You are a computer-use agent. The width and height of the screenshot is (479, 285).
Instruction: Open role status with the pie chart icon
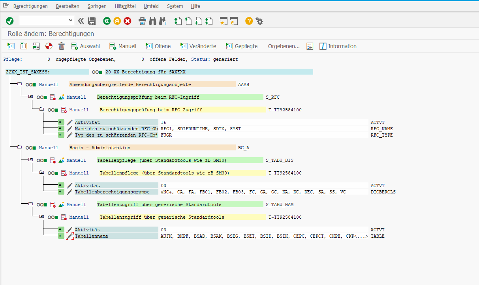(x=49, y=46)
